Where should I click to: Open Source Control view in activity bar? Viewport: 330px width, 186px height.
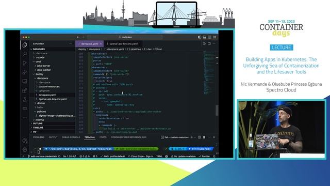tap(25, 63)
